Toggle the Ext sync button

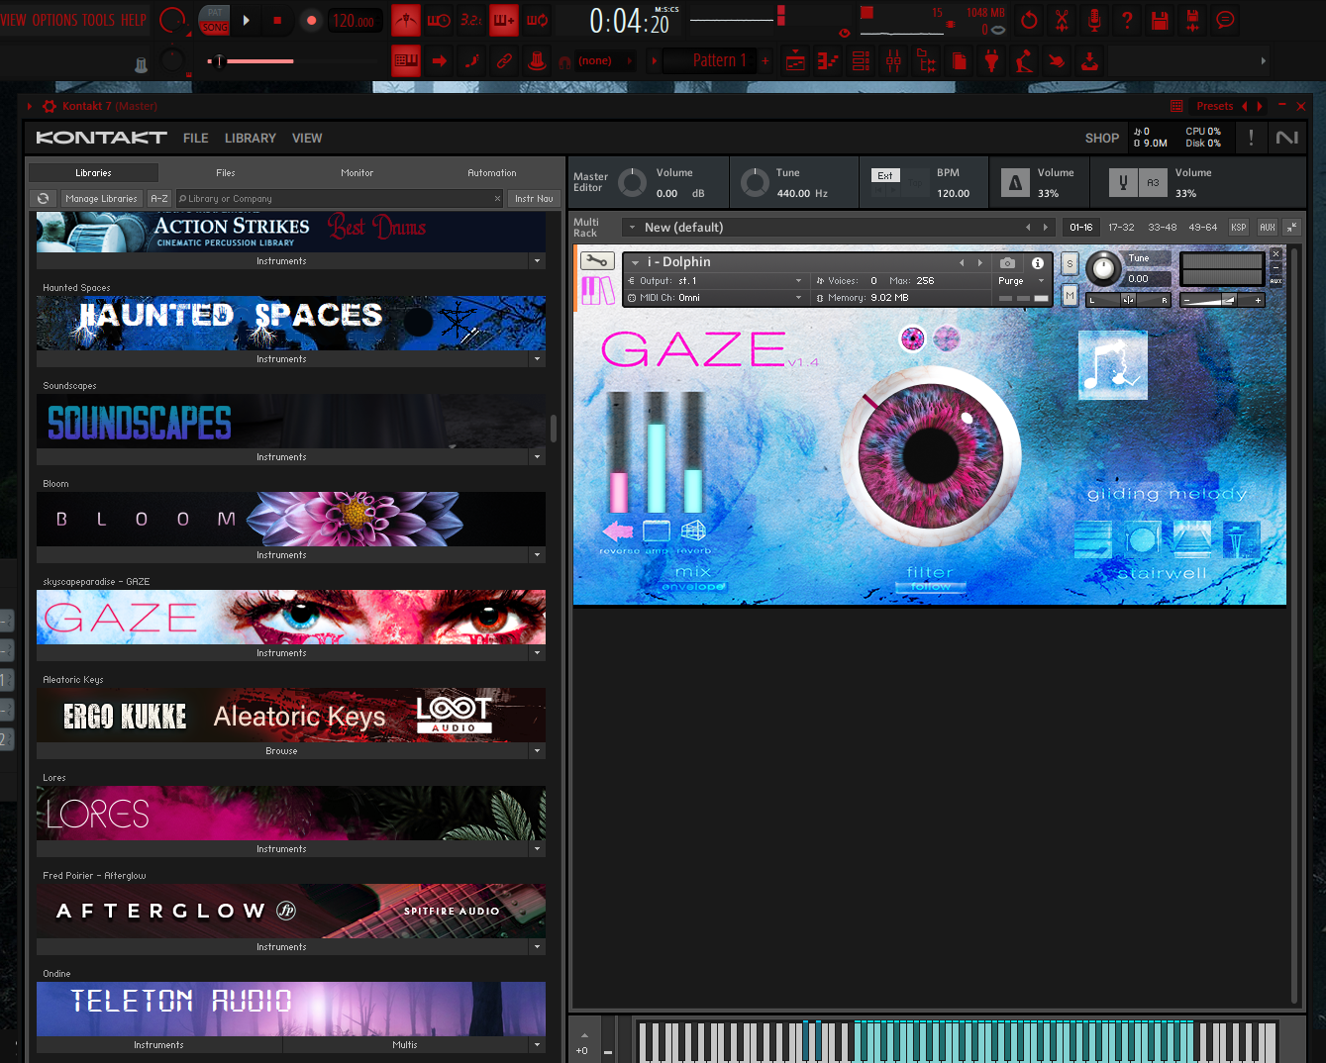pos(885,175)
